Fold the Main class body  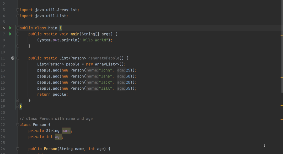point(18,28)
